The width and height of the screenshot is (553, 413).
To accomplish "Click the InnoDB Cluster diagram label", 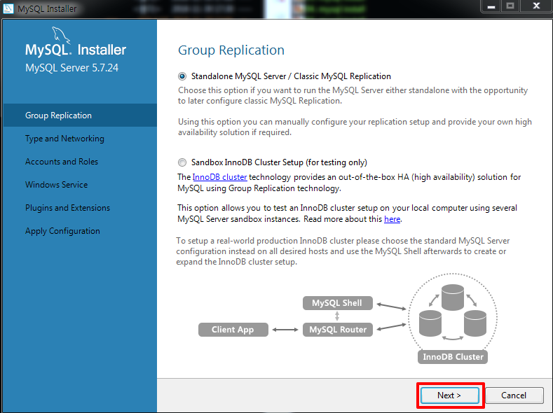I will pyautogui.click(x=453, y=357).
